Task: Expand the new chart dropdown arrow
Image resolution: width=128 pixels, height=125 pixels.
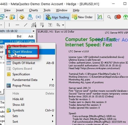Action: 6,17
